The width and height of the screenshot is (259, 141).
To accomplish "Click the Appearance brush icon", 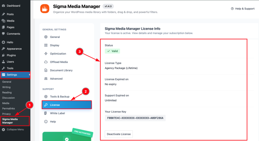I will coord(3,49).
